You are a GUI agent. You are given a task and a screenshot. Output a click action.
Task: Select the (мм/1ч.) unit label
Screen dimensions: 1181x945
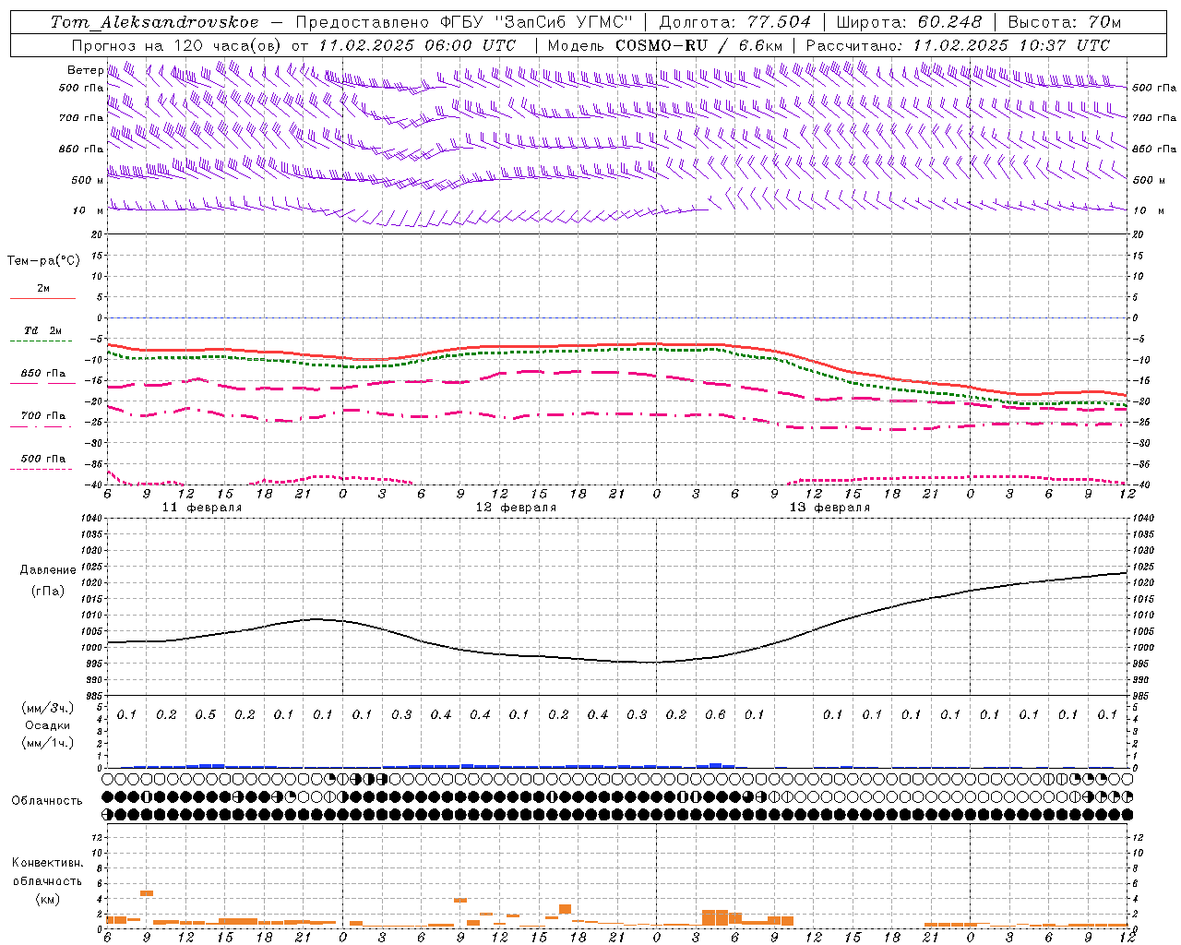pos(47,743)
